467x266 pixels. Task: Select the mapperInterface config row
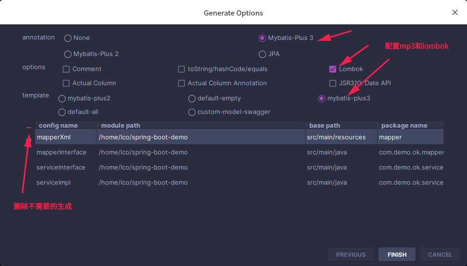coord(61,152)
